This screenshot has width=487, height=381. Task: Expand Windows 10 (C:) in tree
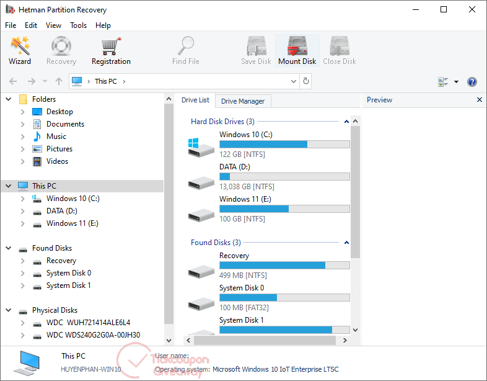pyautogui.click(x=22, y=199)
